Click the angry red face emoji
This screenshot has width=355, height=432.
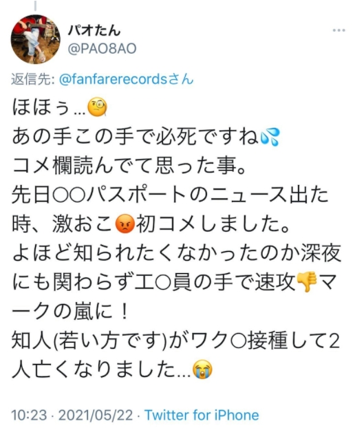coord(125,224)
